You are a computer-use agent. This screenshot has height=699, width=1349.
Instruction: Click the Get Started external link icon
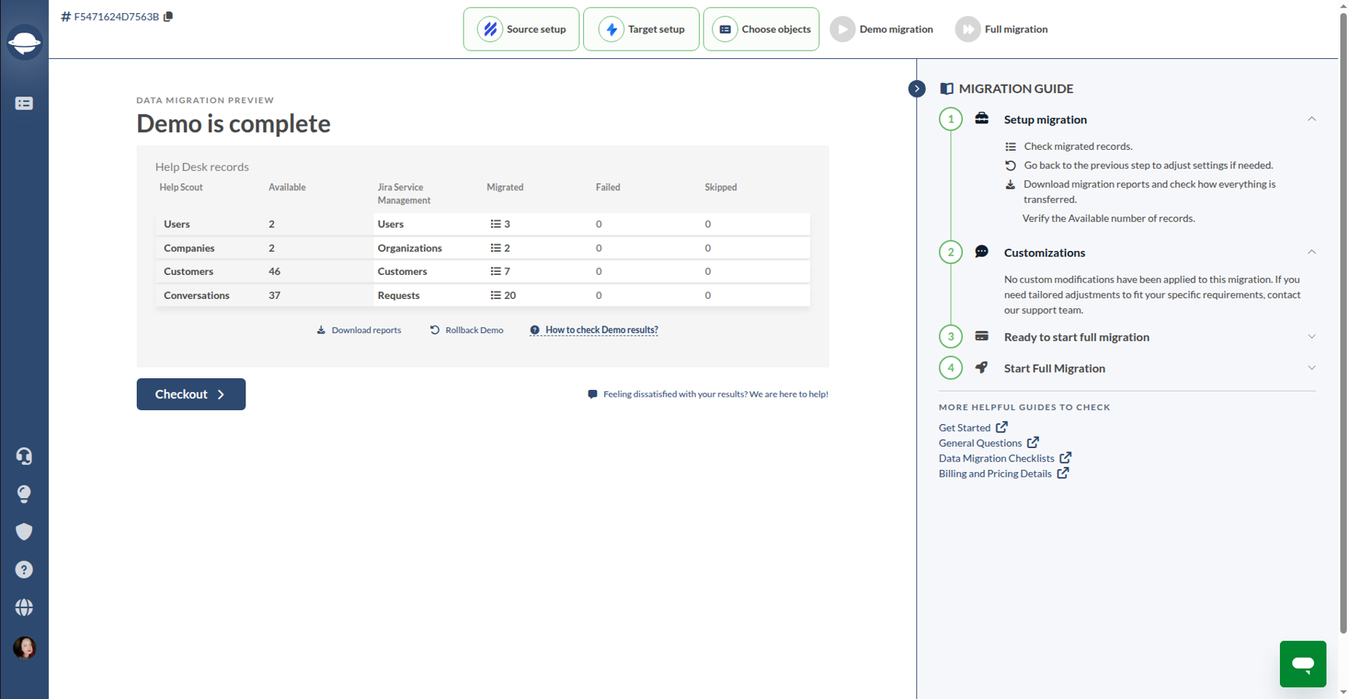(1002, 427)
